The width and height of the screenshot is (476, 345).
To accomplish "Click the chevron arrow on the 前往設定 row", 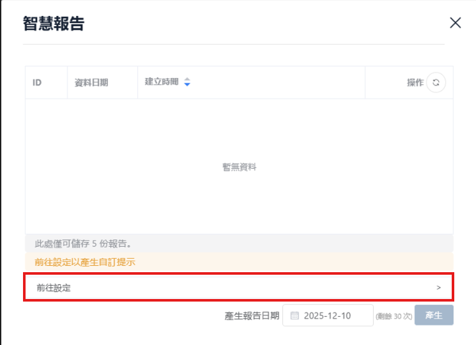I will (x=439, y=287).
